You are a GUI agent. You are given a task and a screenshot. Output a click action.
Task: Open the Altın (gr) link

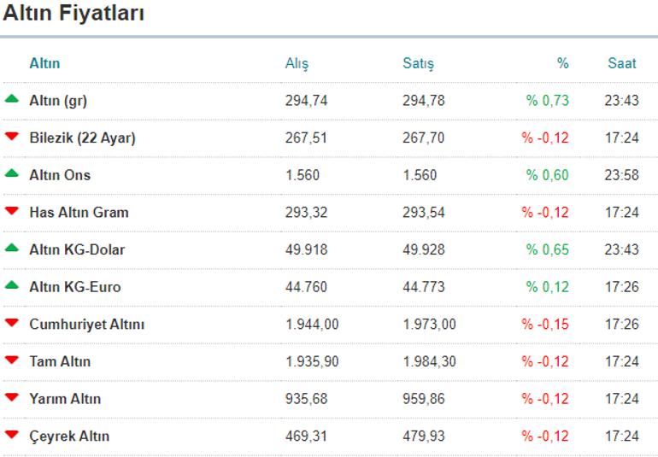58,100
